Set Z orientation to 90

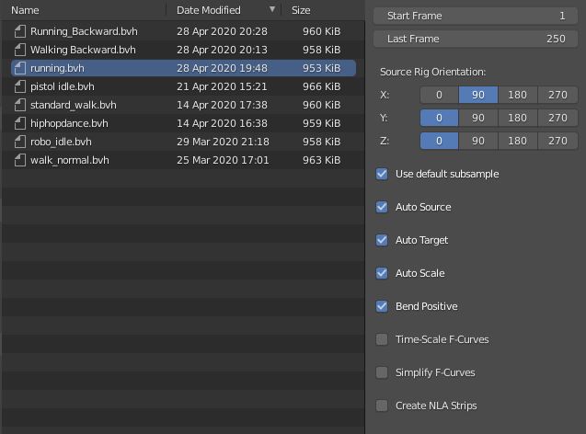click(x=478, y=141)
